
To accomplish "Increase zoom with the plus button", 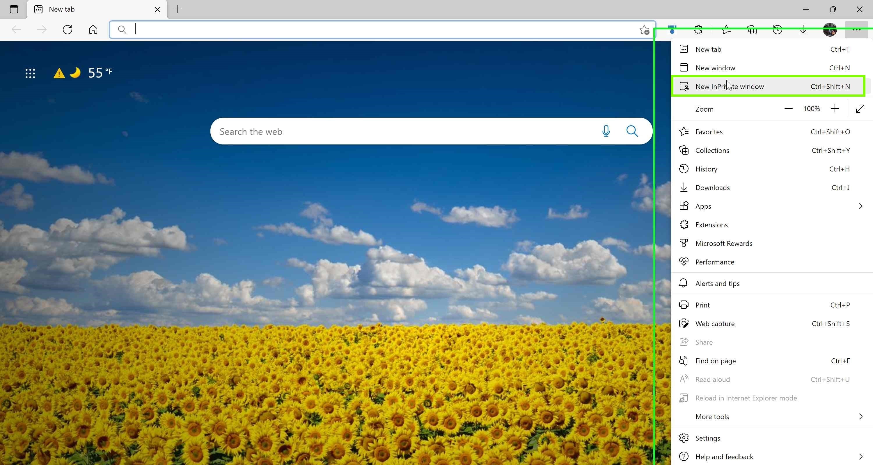I will (x=835, y=109).
